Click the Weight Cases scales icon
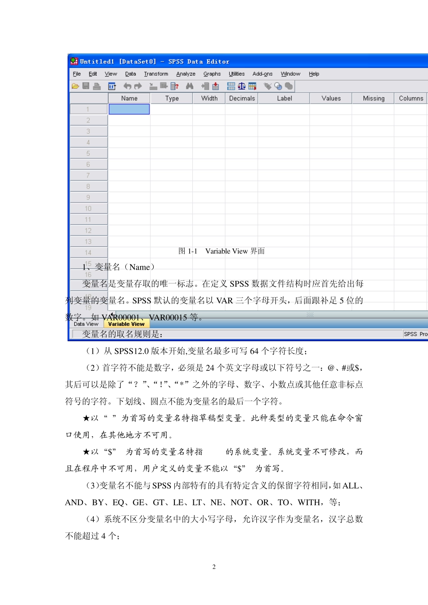The height and width of the screenshot is (605, 428). tap(242, 86)
